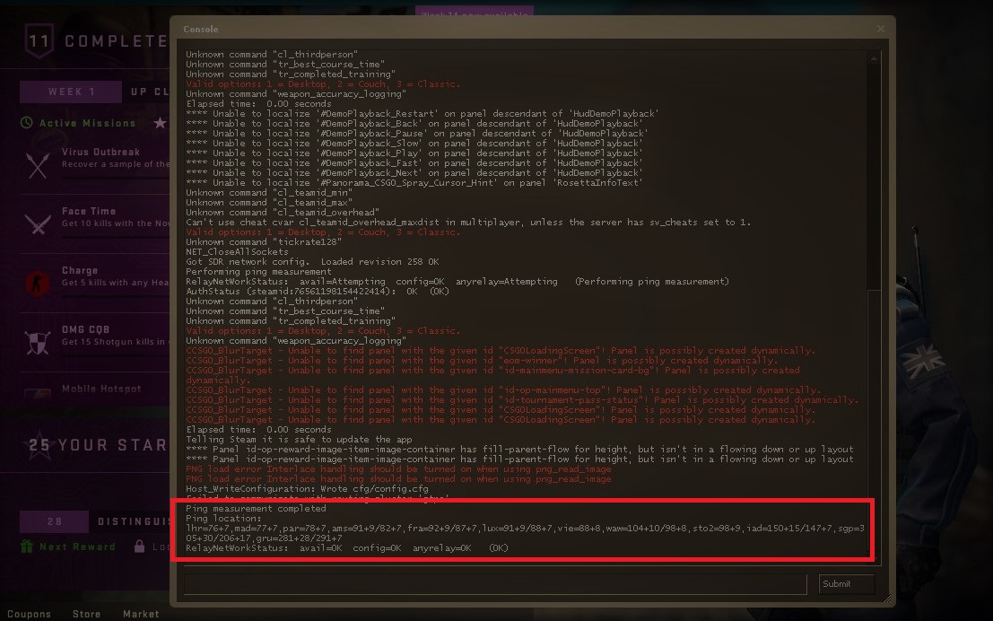Click the red Charge mission icon
Image resolution: width=993 pixels, height=621 pixels.
point(38,284)
